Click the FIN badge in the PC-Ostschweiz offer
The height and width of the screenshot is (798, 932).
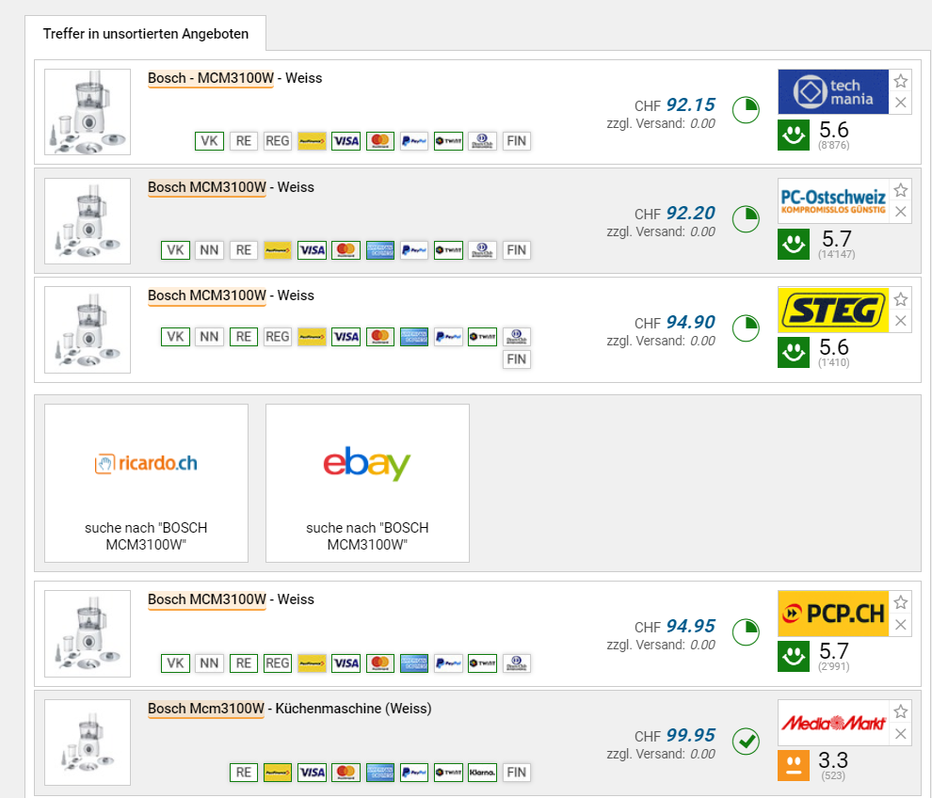516,250
